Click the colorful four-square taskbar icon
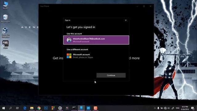Viewport: 197px width, 111px height. tap(53, 108)
